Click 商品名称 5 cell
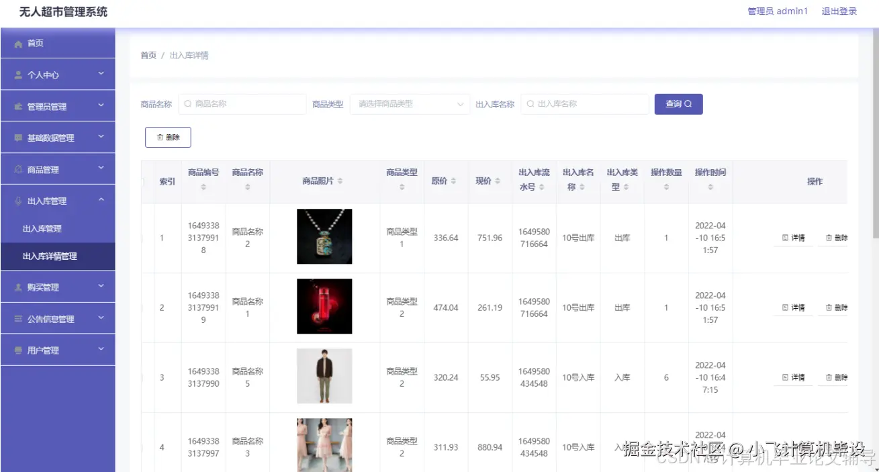Image resolution: width=879 pixels, height=472 pixels. tap(248, 377)
